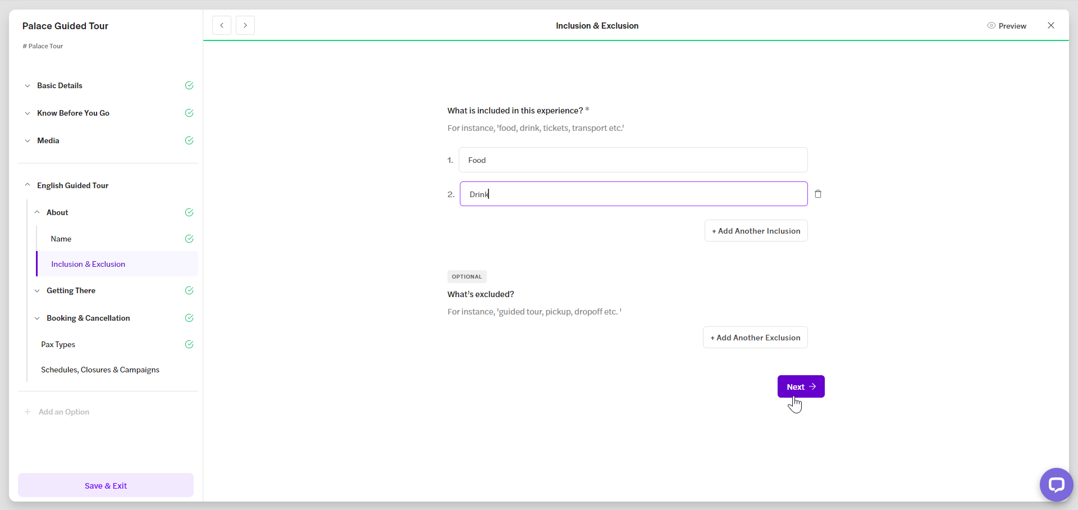Expand Know Before You Go section
This screenshot has height=510, width=1078.
28,113
